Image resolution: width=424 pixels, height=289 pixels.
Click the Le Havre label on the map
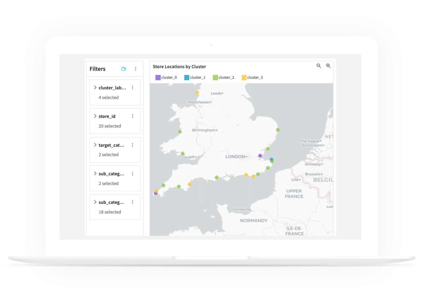241,209
